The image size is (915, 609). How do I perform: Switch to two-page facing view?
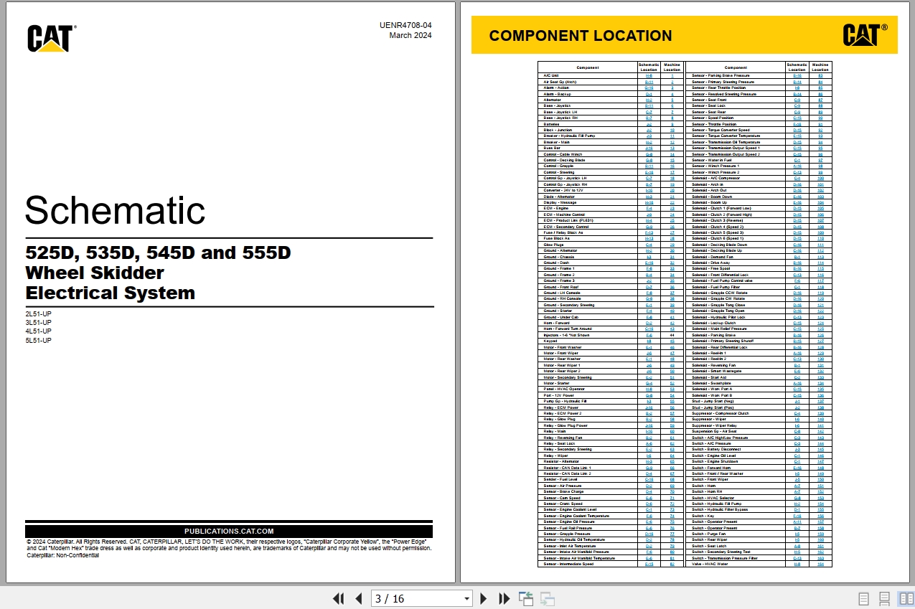(x=906, y=598)
